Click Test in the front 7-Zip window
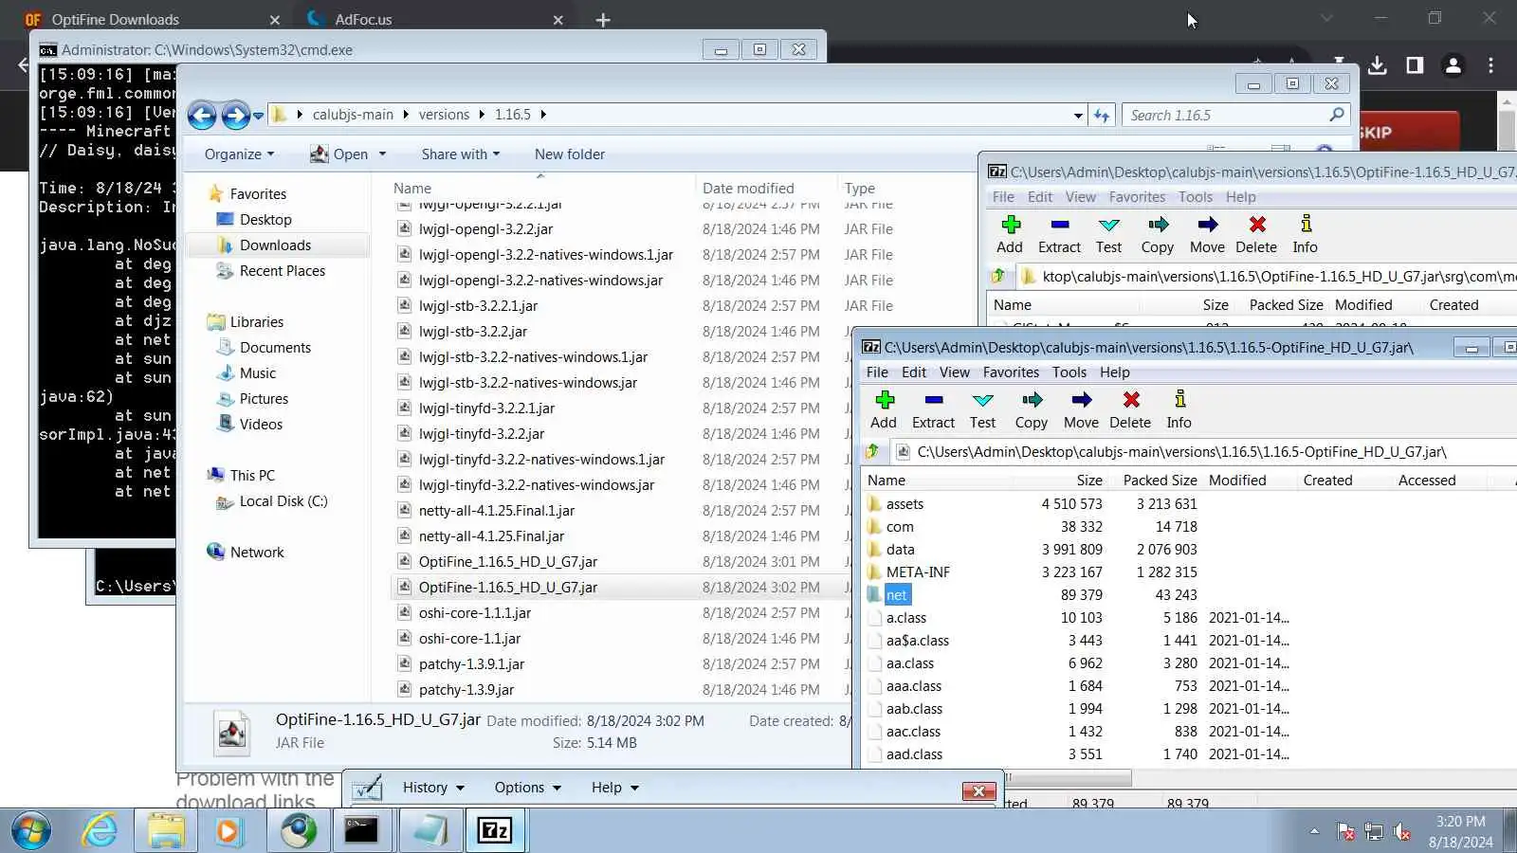1517x853 pixels. coord(982,409)
